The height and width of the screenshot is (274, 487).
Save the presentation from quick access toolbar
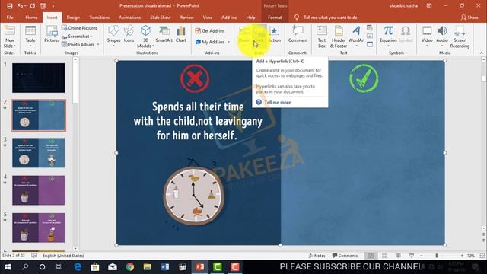tap(10, 5)
